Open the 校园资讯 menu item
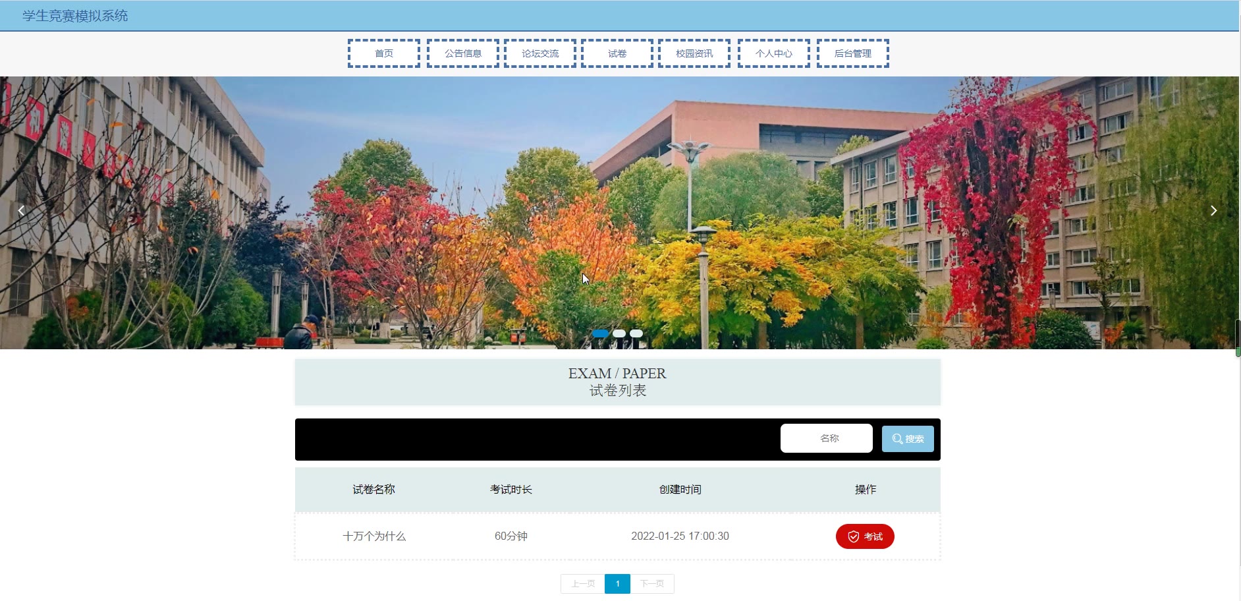 (694, 53)
